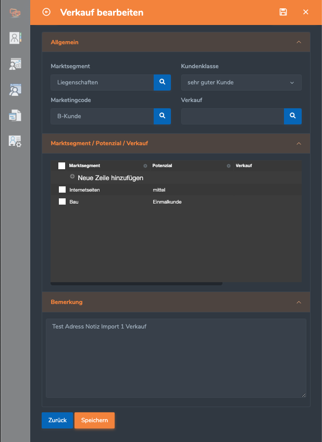Open the Kundenklasse dropdown

click(x=241, y=82)
